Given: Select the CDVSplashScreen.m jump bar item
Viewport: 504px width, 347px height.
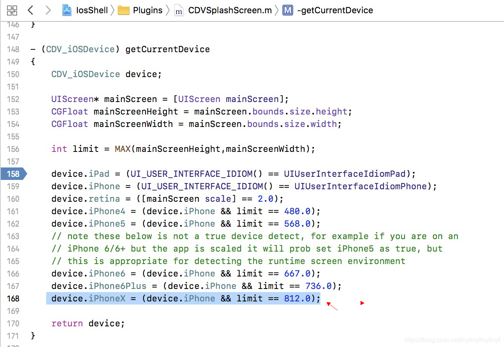Looking at the screenshot, I should pos(229,11).
